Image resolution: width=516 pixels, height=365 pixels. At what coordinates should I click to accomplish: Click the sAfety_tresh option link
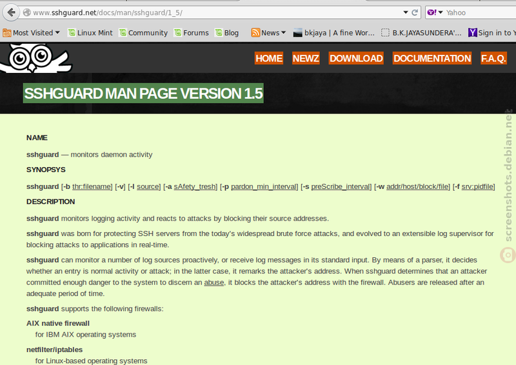click(195, 186)
